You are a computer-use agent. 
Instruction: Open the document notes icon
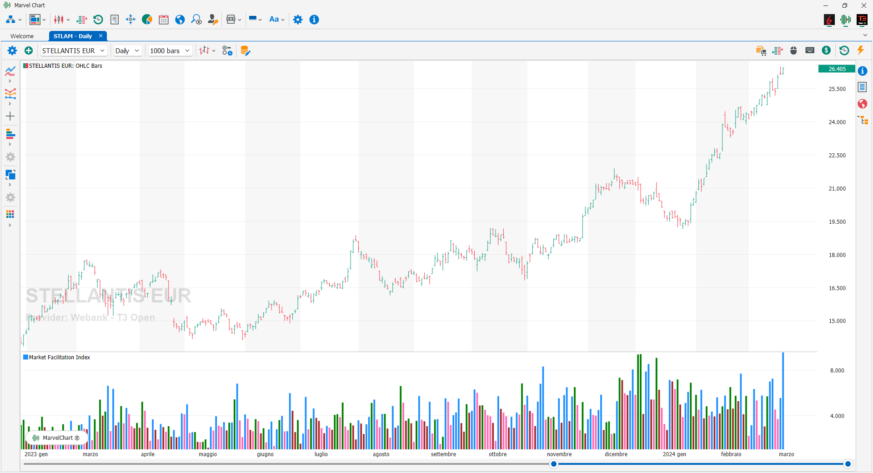(115, 20)
